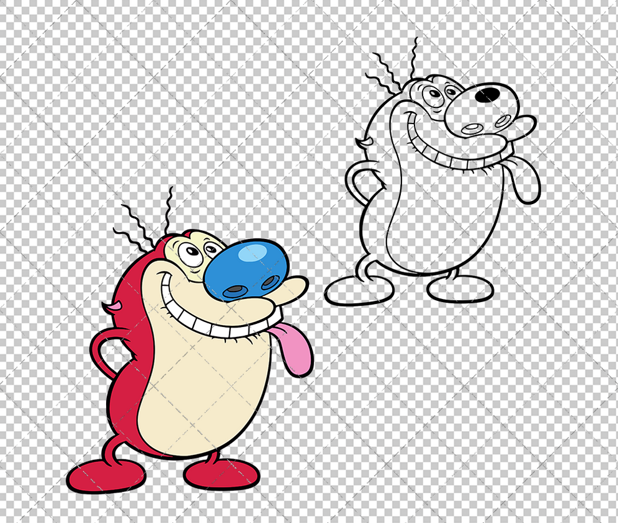
Task: Click the transparent checkerboard background area
Action: click(x=562, y=437)
